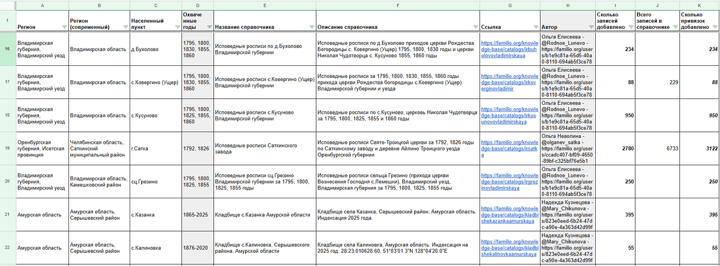Open the familio.org link for д.Бухолово
Image resolution: width=720 pixels, height=266 pixels.
(x=509, y=49)
